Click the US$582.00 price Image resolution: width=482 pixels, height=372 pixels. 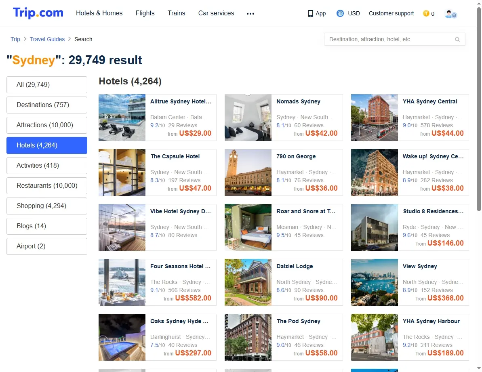click(193, 298)
